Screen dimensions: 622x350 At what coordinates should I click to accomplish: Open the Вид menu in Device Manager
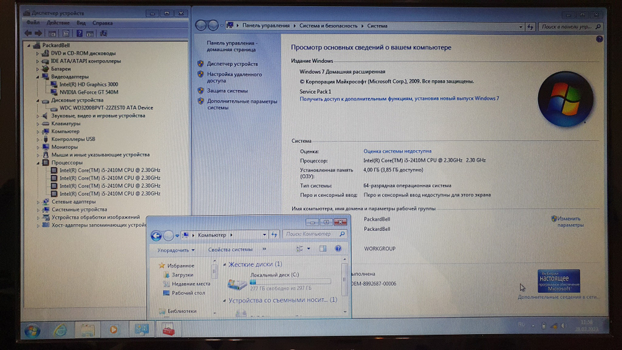pos(81,23)
